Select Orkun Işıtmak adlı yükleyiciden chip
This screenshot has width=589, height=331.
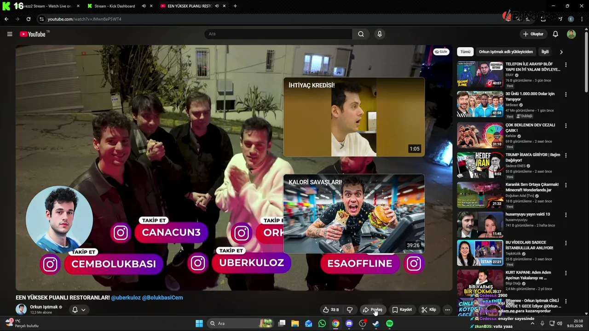coord(506,52)
